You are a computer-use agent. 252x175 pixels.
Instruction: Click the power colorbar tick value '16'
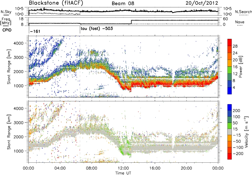235,67
